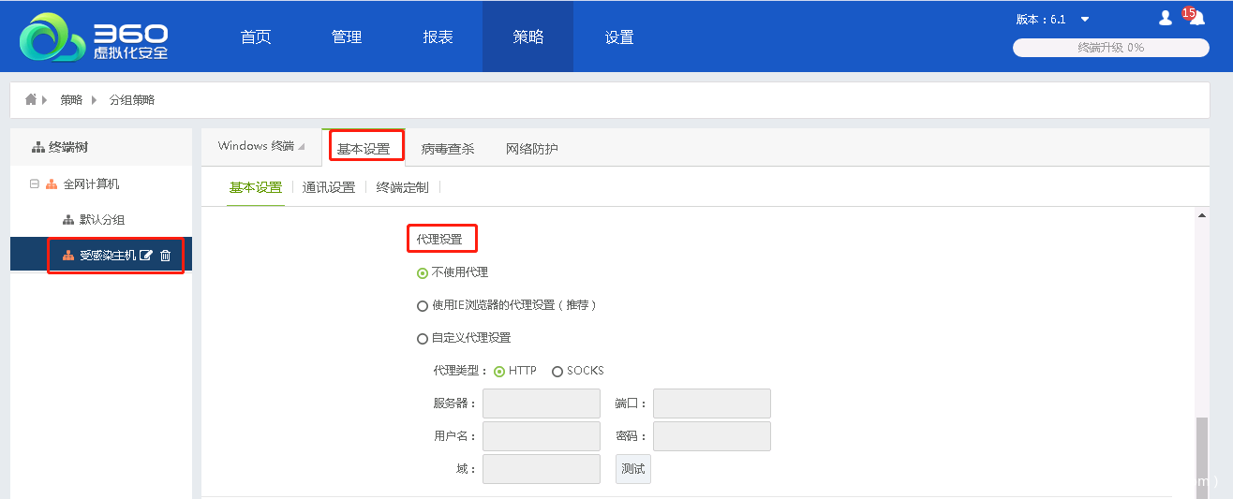
Task: Collapse the 全网计算机 tree node
Action: pyautogui.click(x=35, y=184)
